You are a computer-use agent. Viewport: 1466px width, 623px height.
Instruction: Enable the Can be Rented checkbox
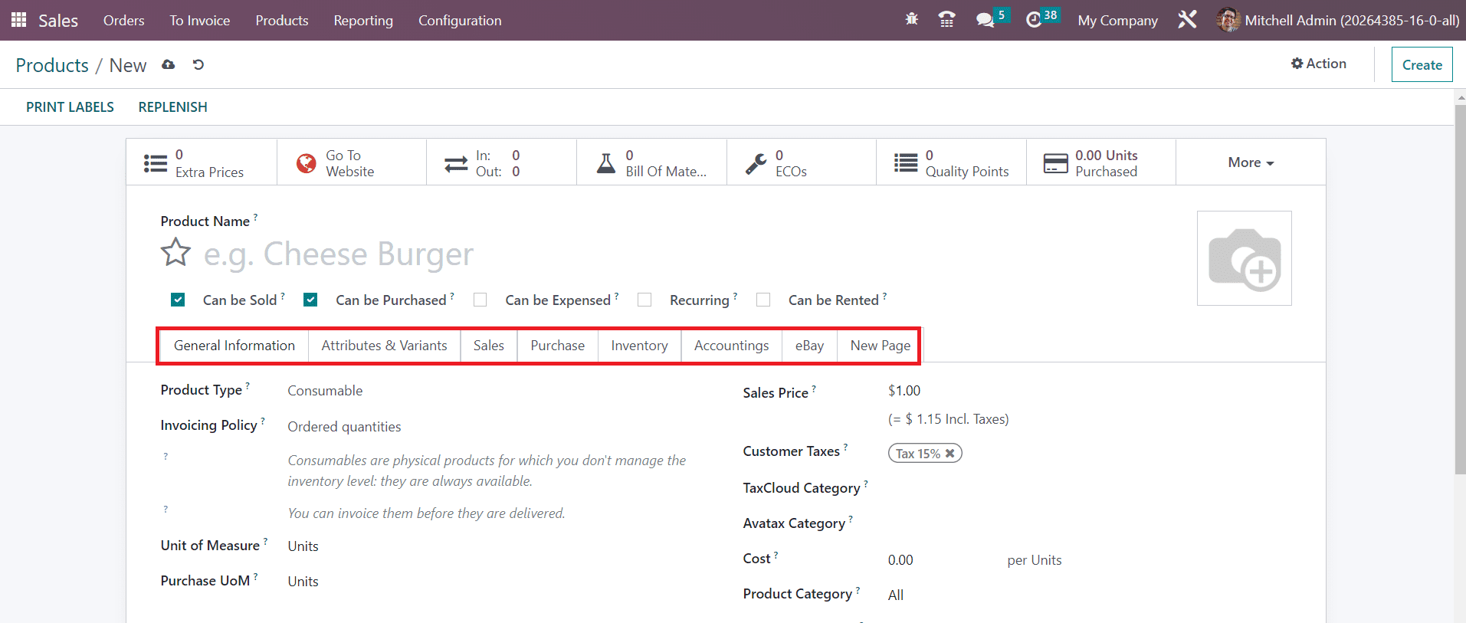[763, 300]
